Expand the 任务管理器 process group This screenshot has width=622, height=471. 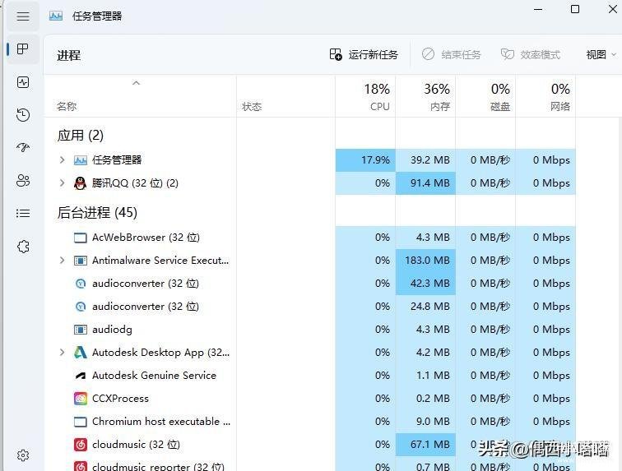[x=62, y=159]
